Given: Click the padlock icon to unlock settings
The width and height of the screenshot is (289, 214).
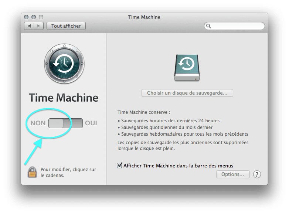Looking at the screenshot, I should pyautogui.click(x=32, y=172).
